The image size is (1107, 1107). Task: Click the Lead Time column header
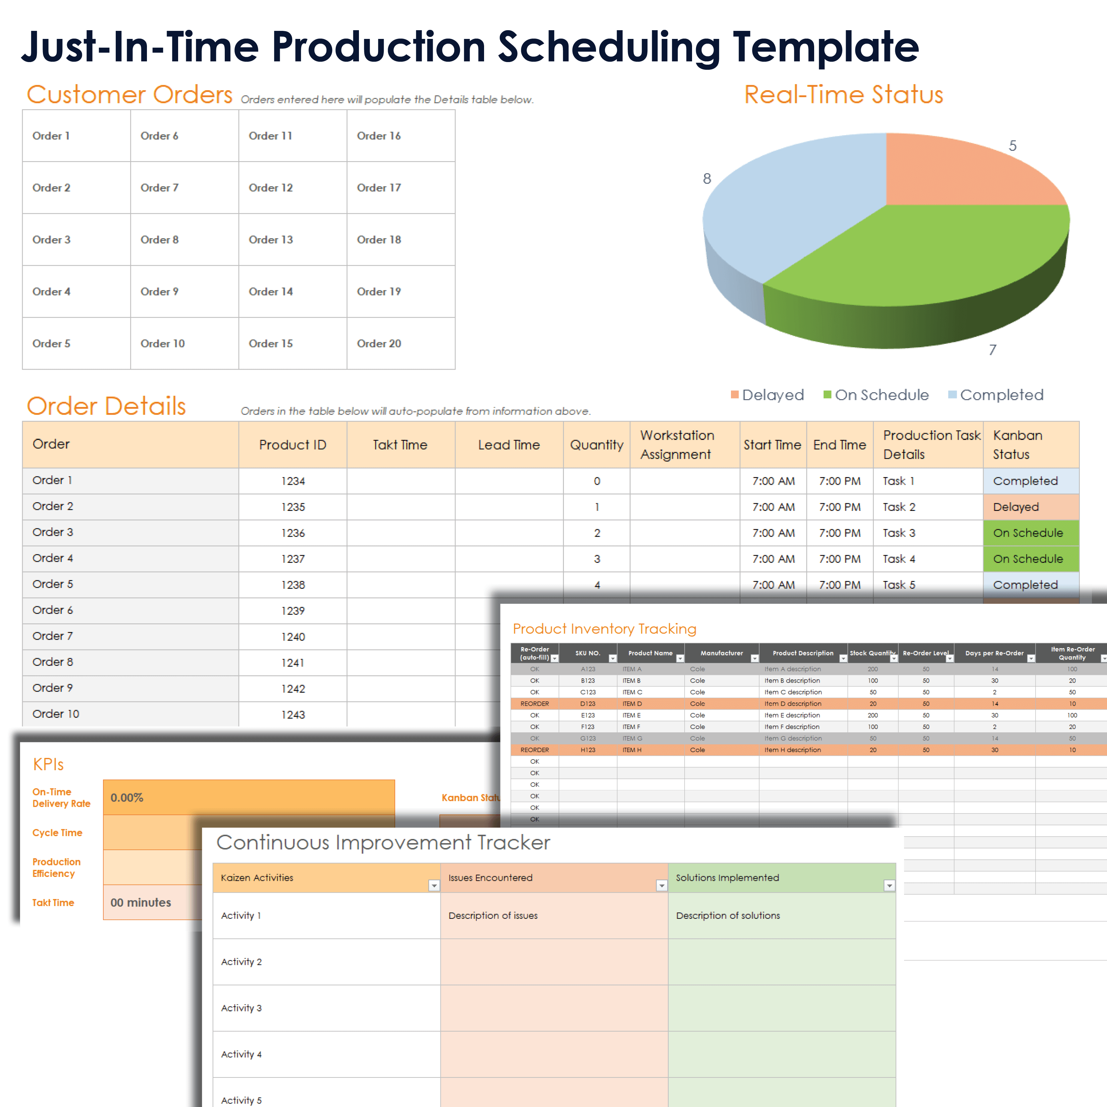tap(509, 444)
